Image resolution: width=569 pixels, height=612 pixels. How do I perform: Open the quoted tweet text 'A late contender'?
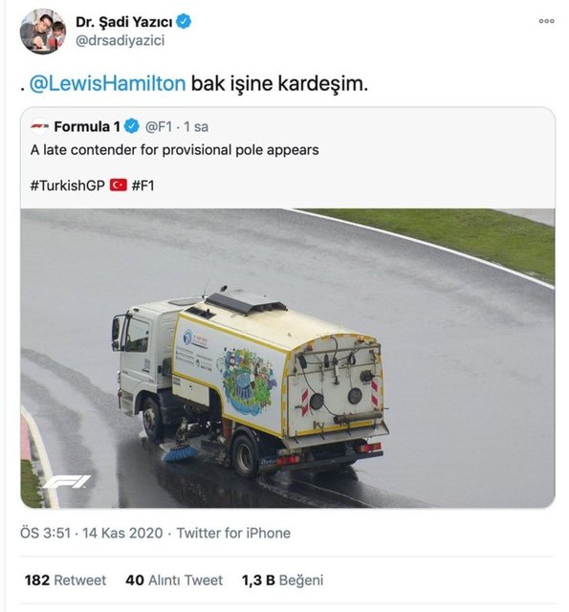click(174, 150)
